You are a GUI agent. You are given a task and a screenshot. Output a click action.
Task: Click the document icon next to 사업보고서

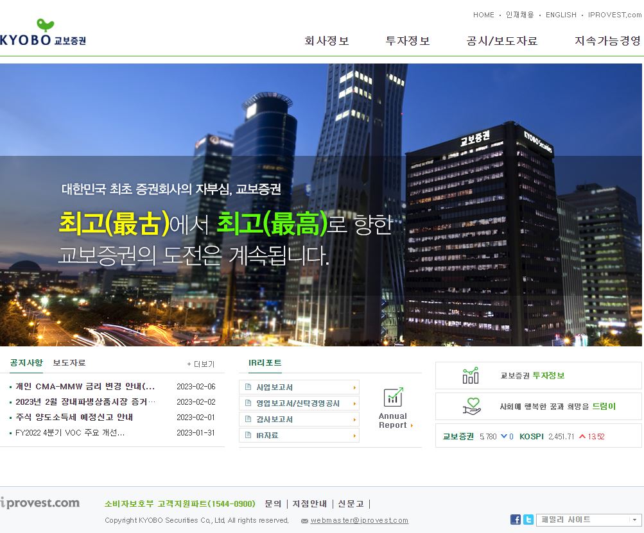click(248, 387)
